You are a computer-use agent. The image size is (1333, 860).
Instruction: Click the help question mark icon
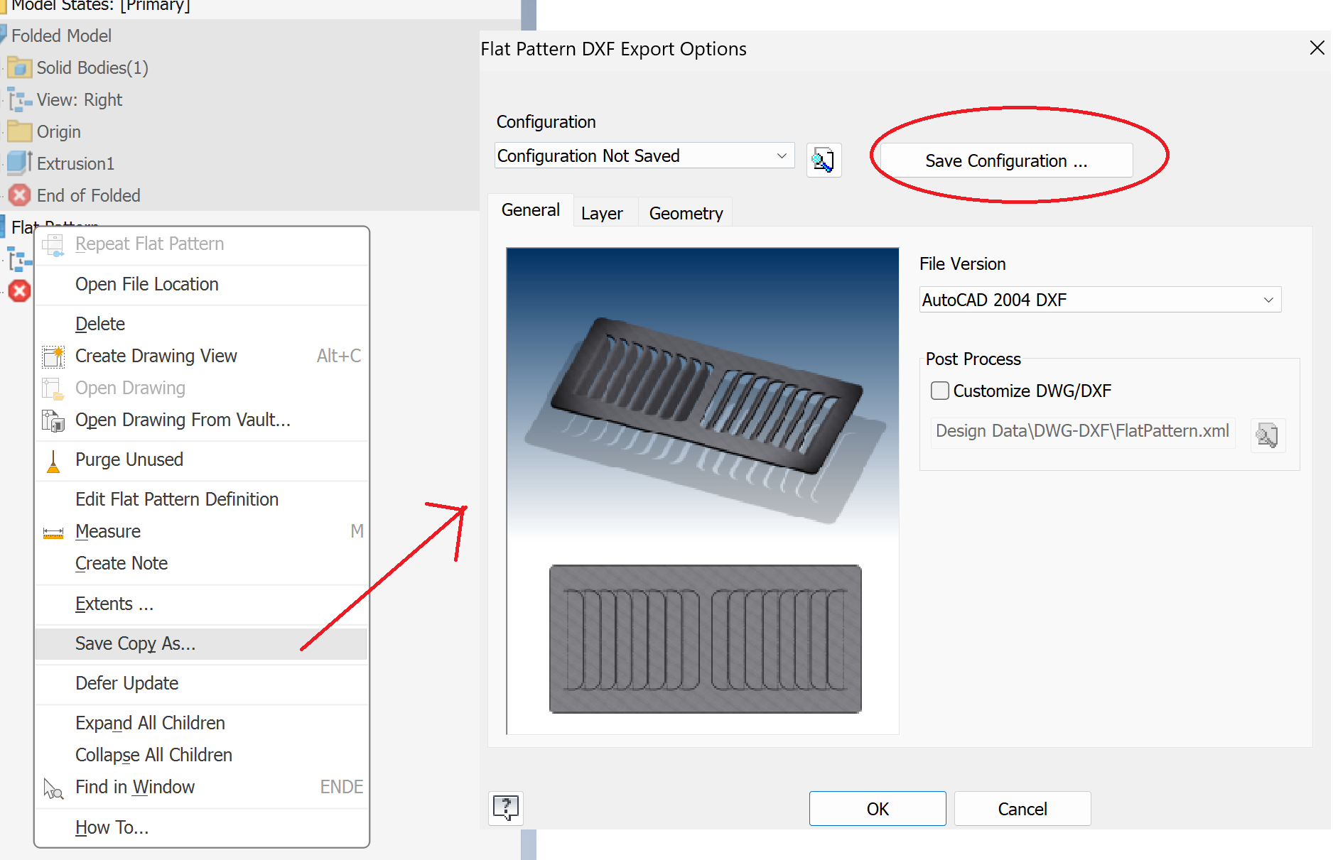(x=505, y=808)
